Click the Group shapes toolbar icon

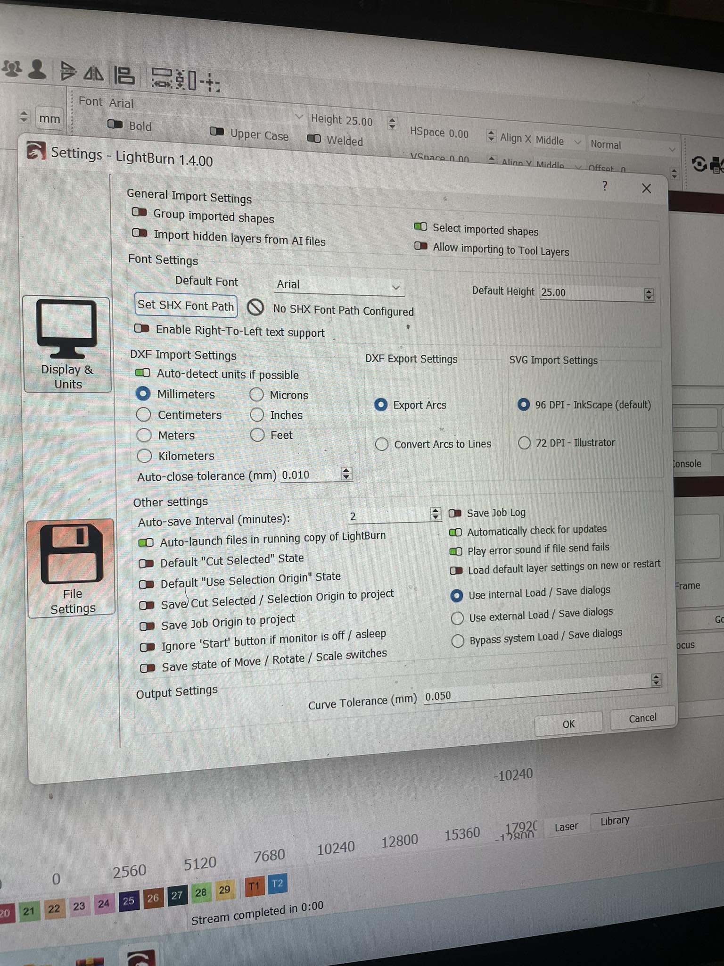coord(11,69)
